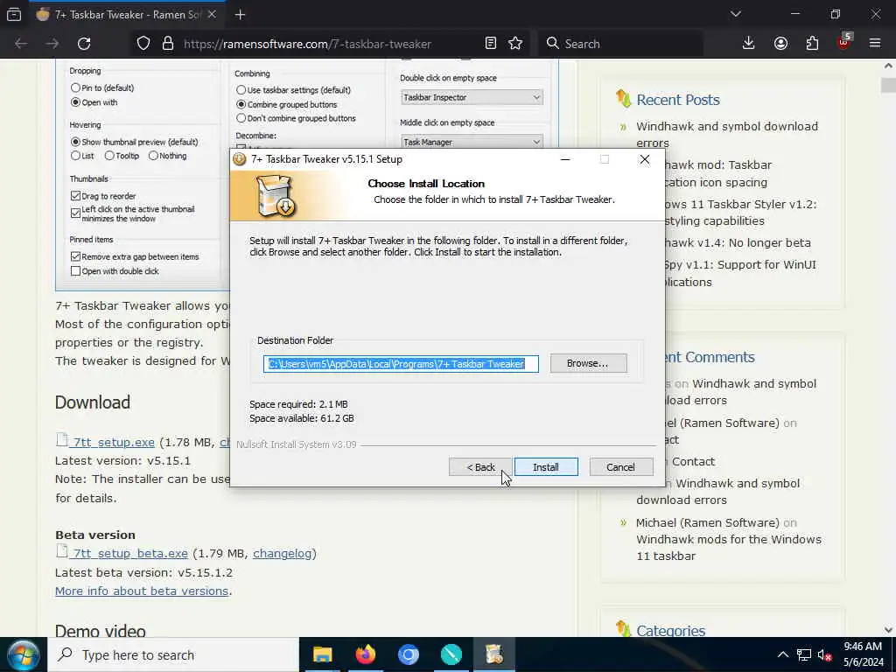Open Firefox from the taskbar
Screen dimensions: 896x672
coord(366,654)
